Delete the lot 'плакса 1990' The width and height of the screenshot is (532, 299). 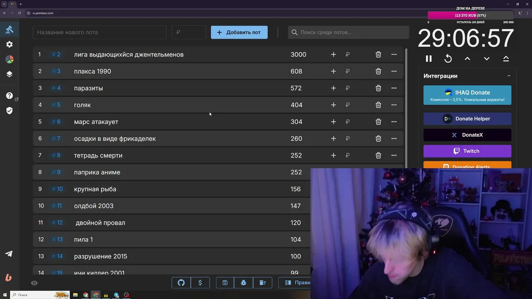(x=378, y=71)
